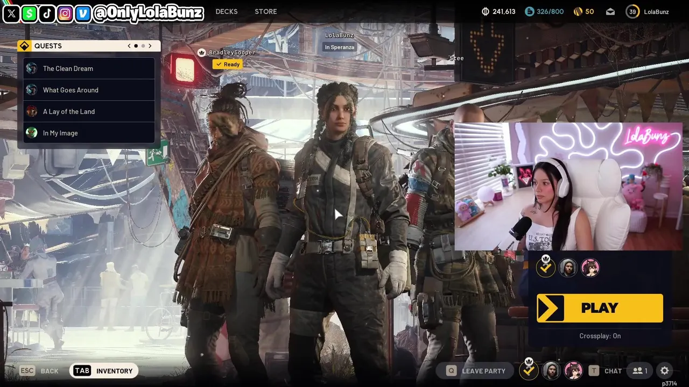Click the blue stash capacity icon

[530, 11]
